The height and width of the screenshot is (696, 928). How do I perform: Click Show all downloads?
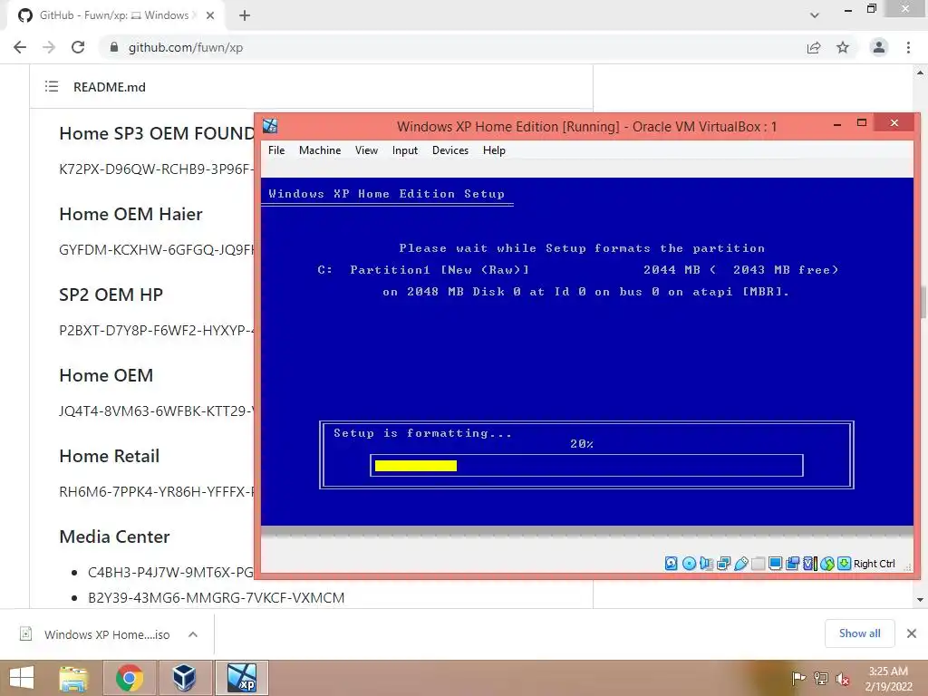click(x=859, y=633)
